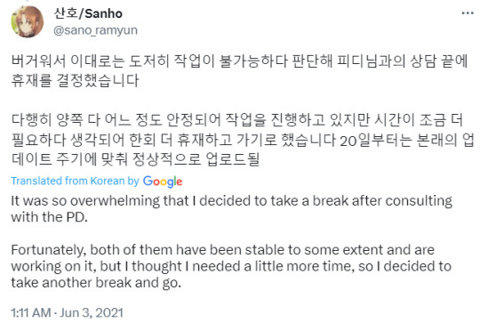Screen dimensions: 480x323
Task: Click the Korean line starting with 데이트 주기에
Action: (135, 159)
